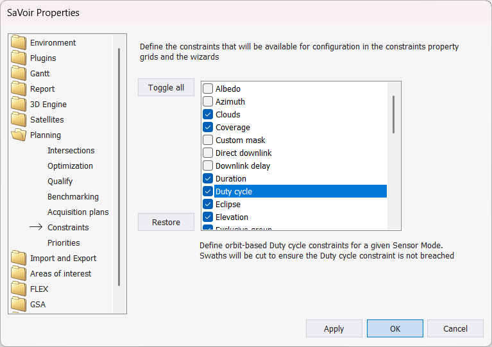Switch to the Priorities planning page
This screenshot has height=347, width=492.
click(64, 243)
